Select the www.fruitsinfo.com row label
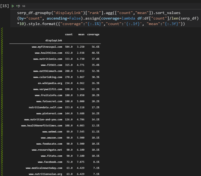This screenshot has height=176, width=201. click(x=48, y=95)
